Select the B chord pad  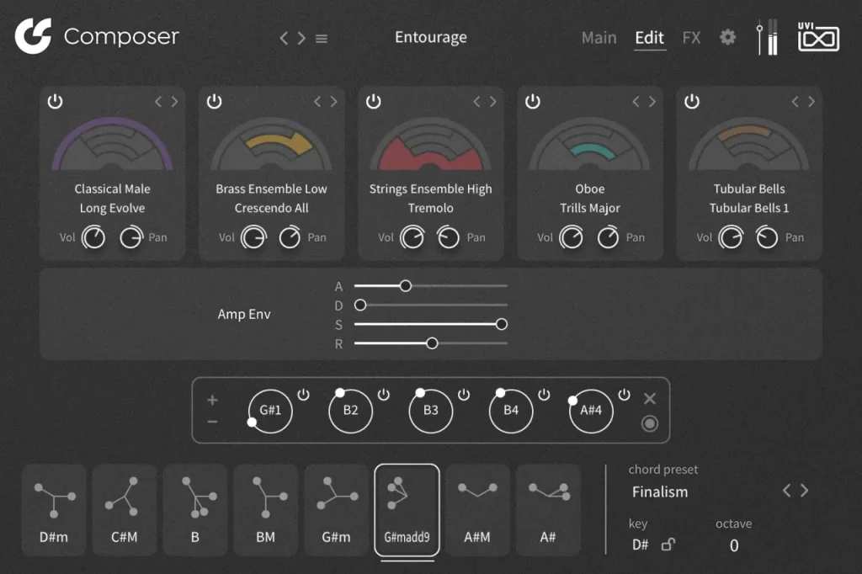point(195,510)
